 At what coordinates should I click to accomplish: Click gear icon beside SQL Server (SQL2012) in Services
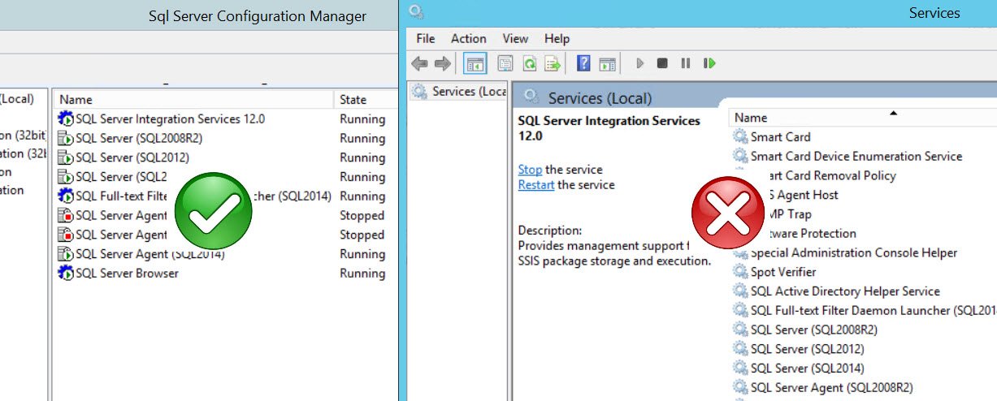point(740,349)
